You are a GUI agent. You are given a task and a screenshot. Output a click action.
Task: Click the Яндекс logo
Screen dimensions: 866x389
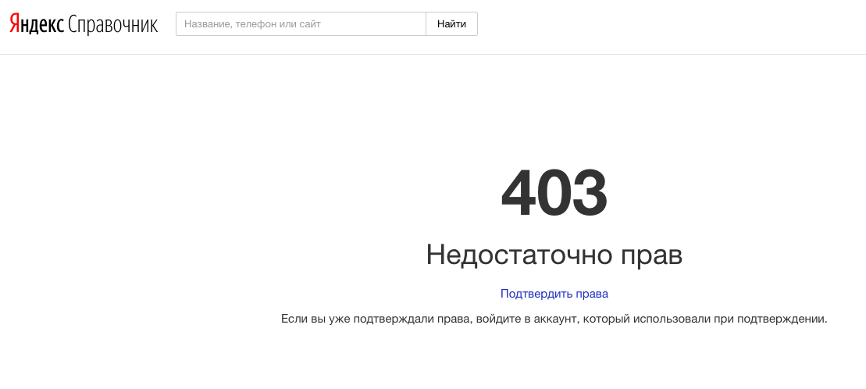37,24
